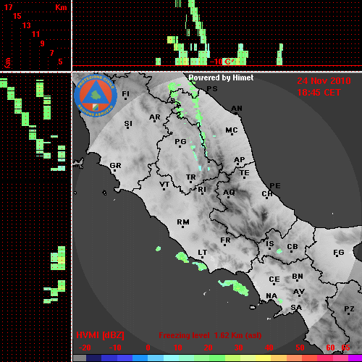The width and height of the screenshot is (362, 362).
Task: Click the FI city label on map
Action: tap(125, 93)
